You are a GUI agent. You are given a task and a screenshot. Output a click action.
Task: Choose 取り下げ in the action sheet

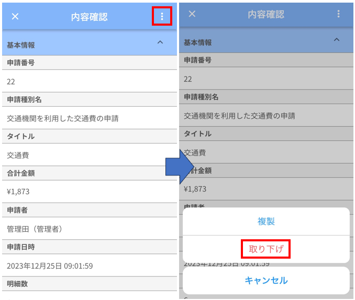click(x=266, y=249)
